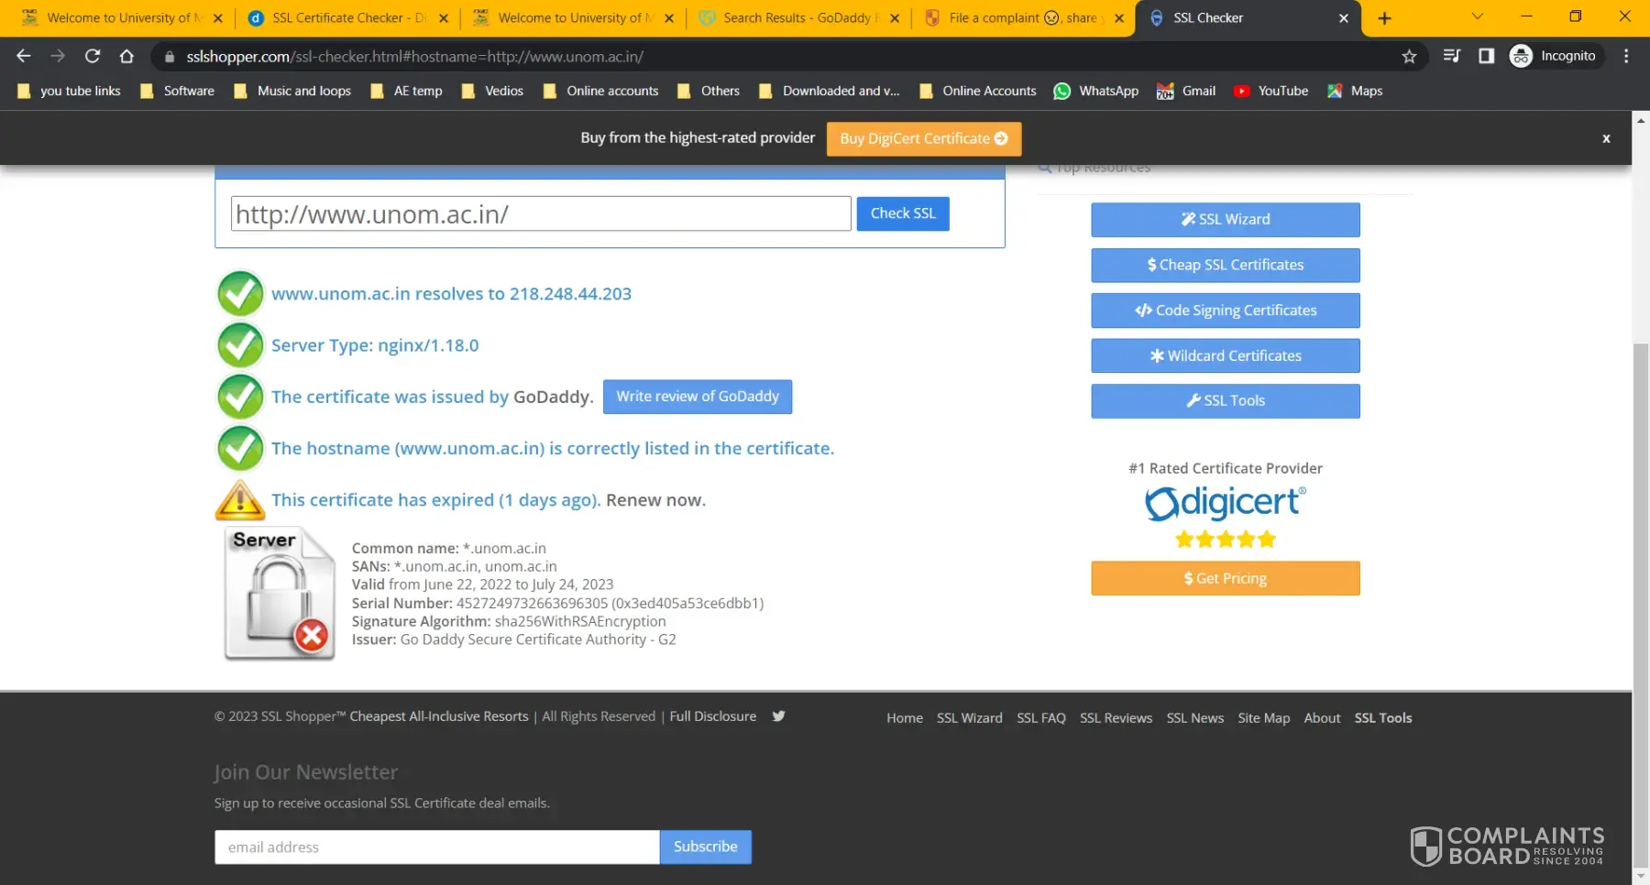Dismiss the DigiCert banner with the x
This screenshot has height=885, width=1650.
click(1605, 138)
